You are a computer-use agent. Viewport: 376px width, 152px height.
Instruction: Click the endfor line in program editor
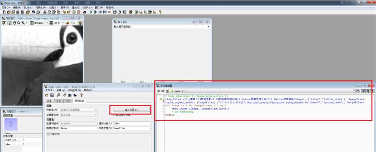pyautogui.click(x=170, y=115)
